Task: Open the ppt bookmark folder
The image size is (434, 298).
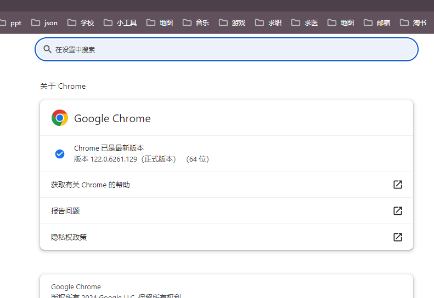Action: click(11, 22)
